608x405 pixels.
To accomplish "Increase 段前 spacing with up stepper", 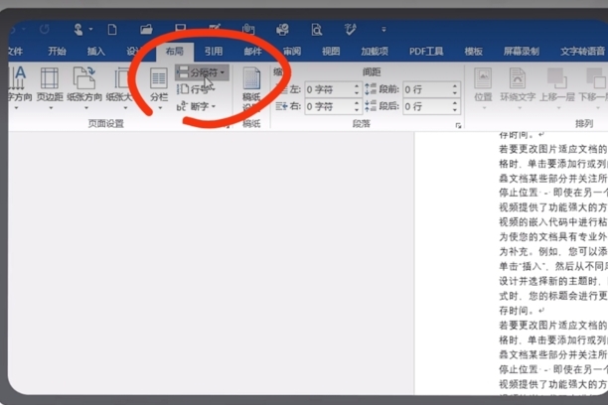I will pyautogui.click(x=455, y=86).
